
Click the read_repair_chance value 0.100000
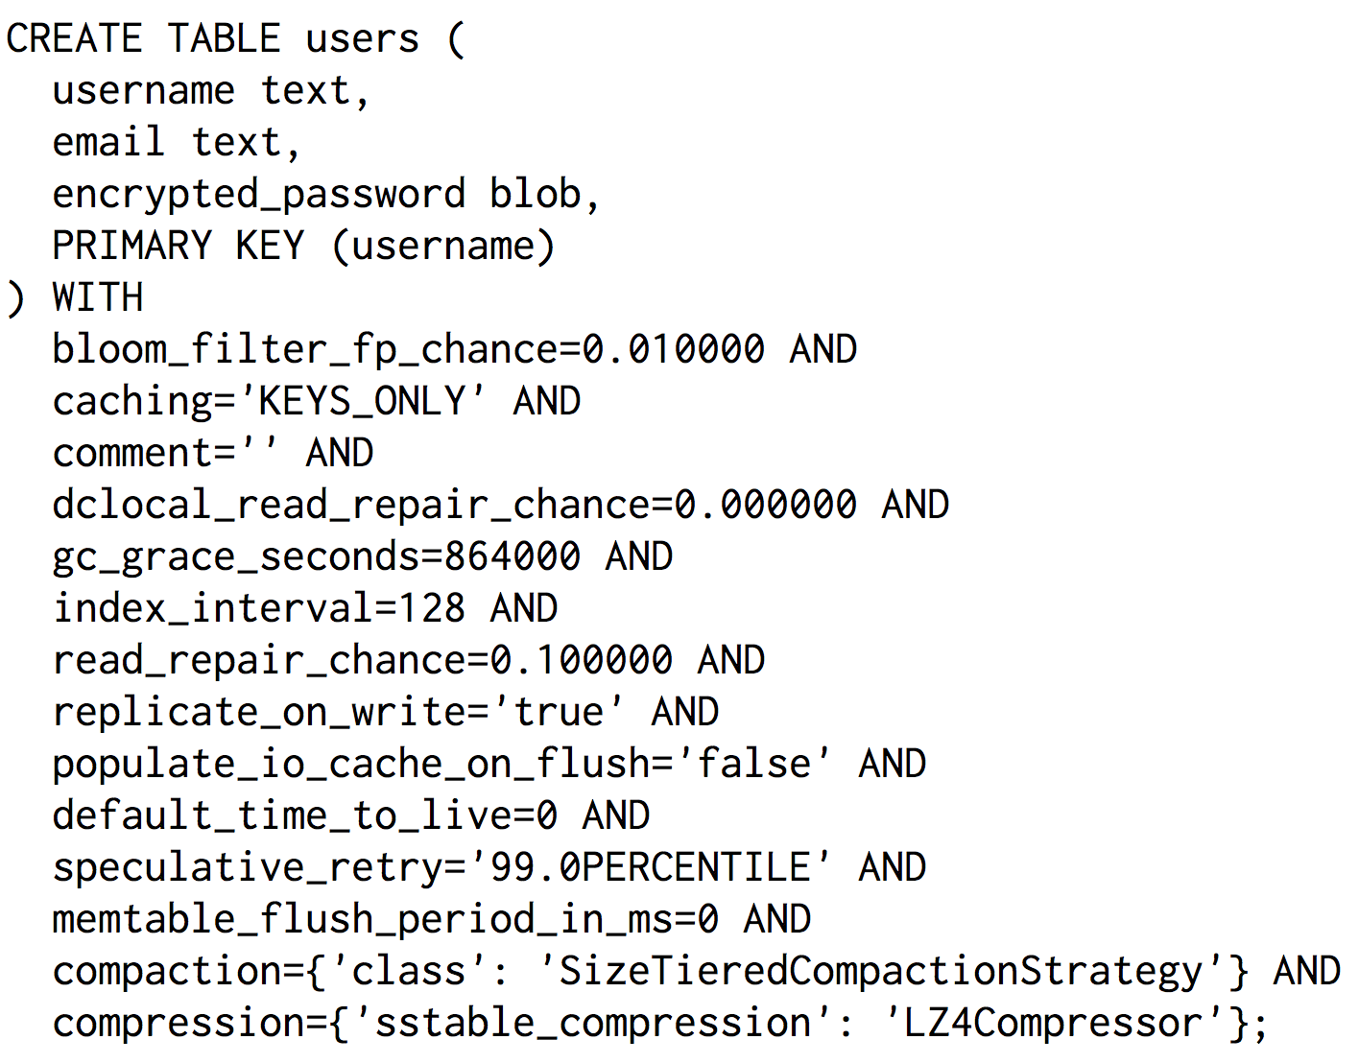pos(582,660)
